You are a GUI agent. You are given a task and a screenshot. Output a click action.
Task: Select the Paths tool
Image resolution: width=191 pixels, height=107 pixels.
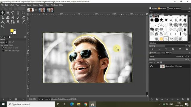[13, 22]
